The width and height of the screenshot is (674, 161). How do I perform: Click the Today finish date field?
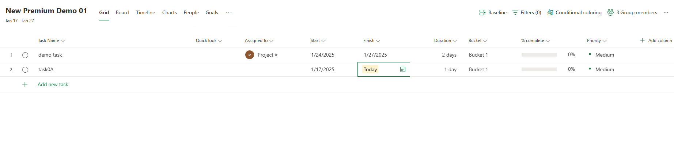click(384, 69)
